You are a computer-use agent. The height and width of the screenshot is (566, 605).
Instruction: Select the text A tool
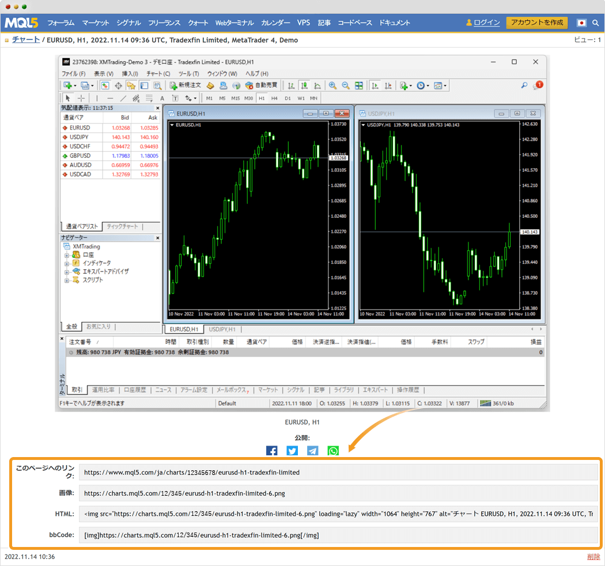click(x=162, y=98)
